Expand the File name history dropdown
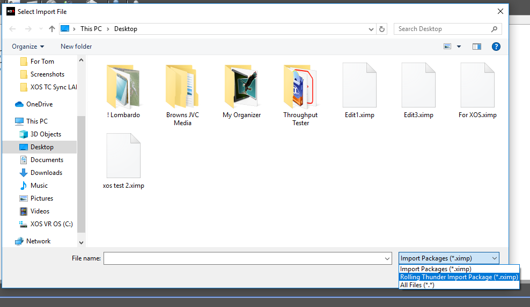Screen dimensions: 530x307 (387, 258)
